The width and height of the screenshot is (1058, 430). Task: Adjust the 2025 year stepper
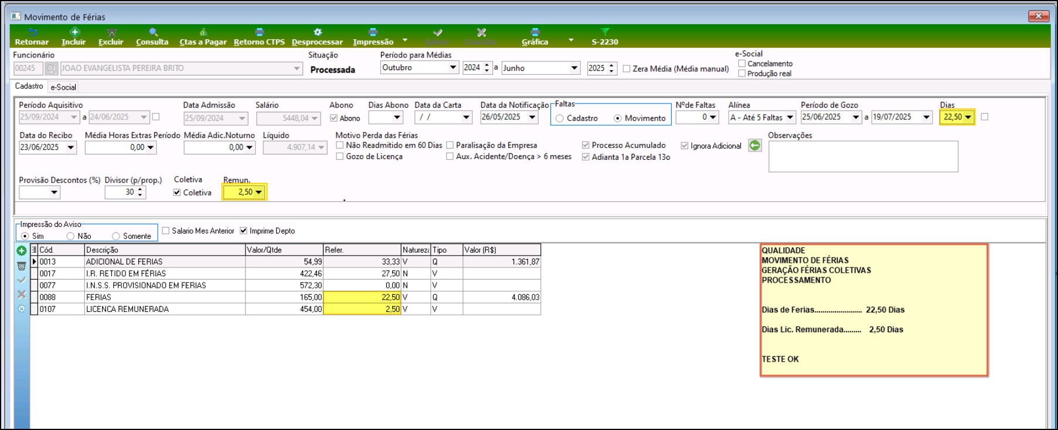[x=611, y=68]
